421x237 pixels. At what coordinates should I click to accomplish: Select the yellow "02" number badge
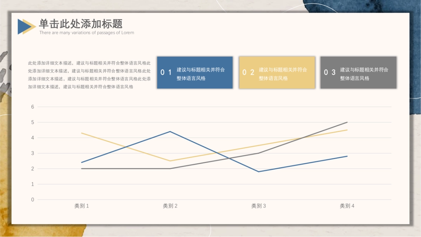click(x=248, y=73)
